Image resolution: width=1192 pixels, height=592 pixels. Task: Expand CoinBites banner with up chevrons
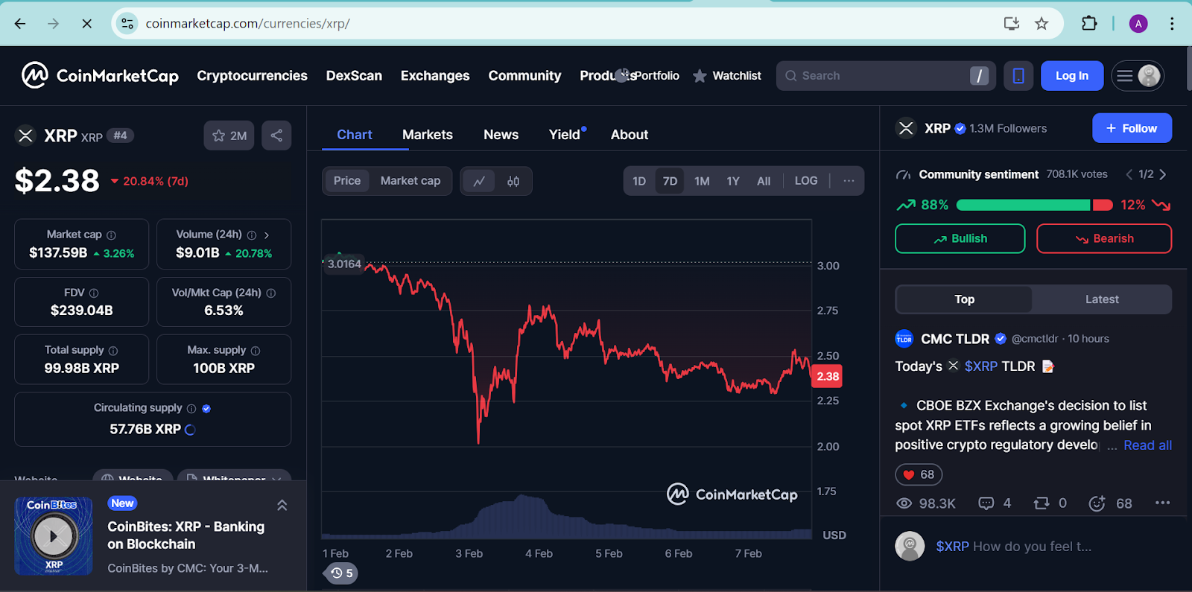282,505
